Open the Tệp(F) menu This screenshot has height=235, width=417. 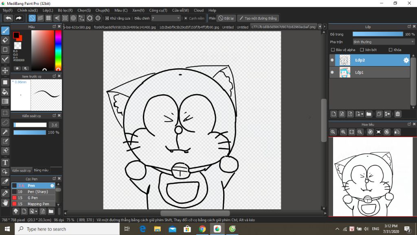pos(7,10)
